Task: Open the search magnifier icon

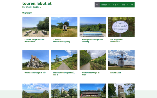Action: click(132, 5)
